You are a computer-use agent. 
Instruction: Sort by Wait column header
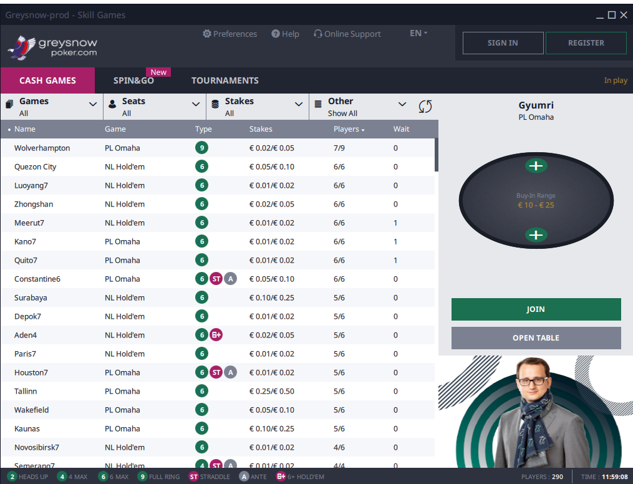pos(401,129)
